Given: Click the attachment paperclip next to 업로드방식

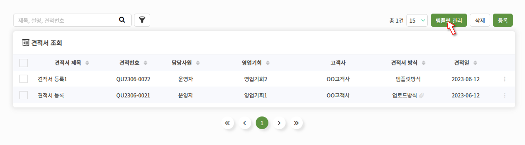Looking at the screenshot, I should pos(422,95).
